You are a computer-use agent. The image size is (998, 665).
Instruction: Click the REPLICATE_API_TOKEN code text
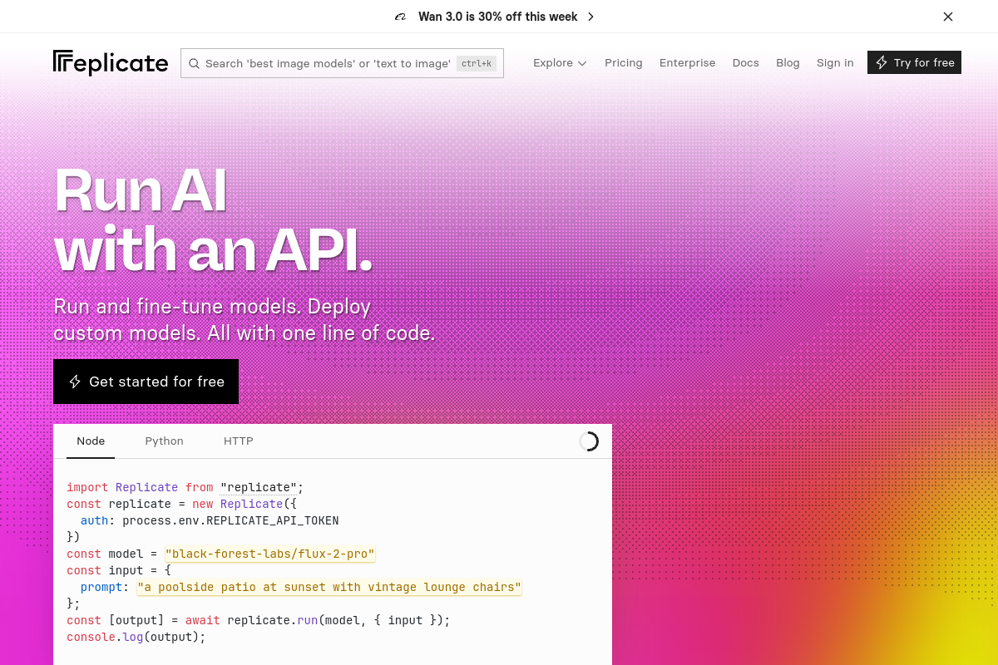(272, 520)
